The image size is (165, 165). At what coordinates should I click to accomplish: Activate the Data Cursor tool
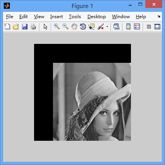coord(92,27)
